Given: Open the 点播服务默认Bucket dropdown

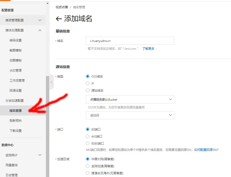Looking at the screenshot, I should tap(130, 99).
